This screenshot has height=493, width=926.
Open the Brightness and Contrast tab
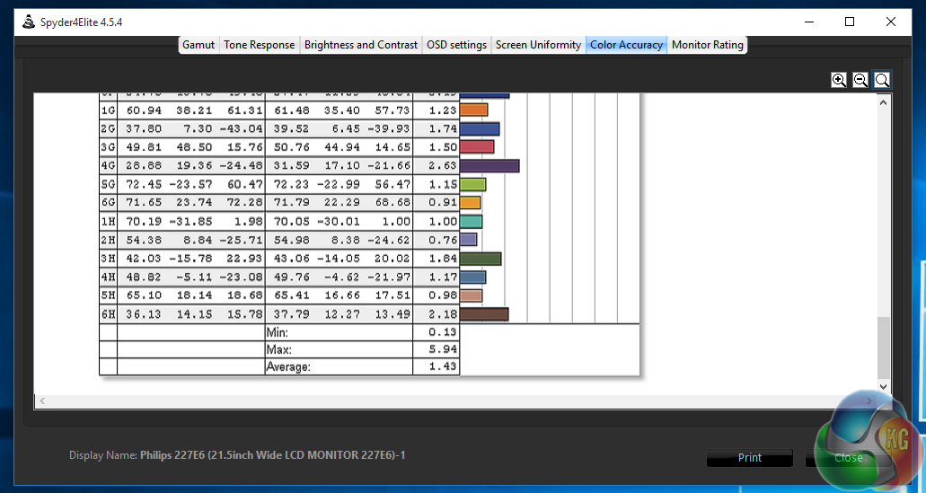[x=361, y=45]
